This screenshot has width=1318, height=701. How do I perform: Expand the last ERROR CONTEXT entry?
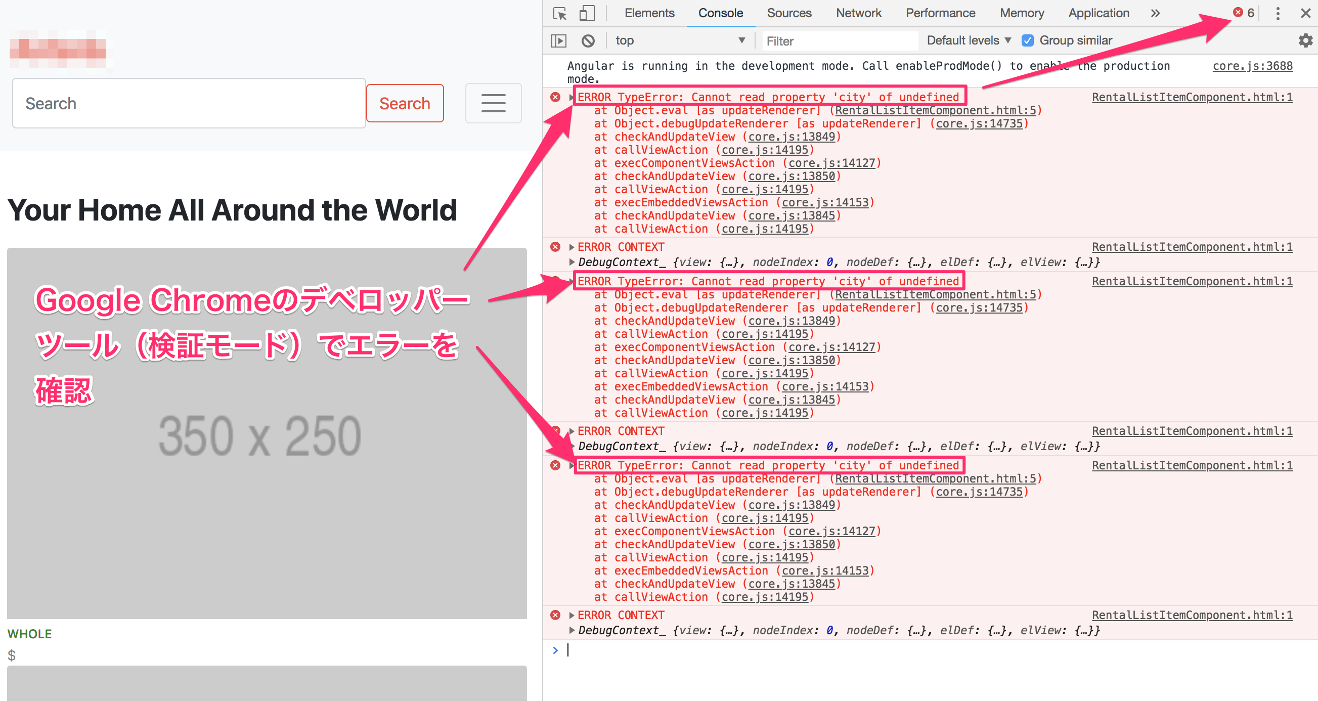pos(572,615)
